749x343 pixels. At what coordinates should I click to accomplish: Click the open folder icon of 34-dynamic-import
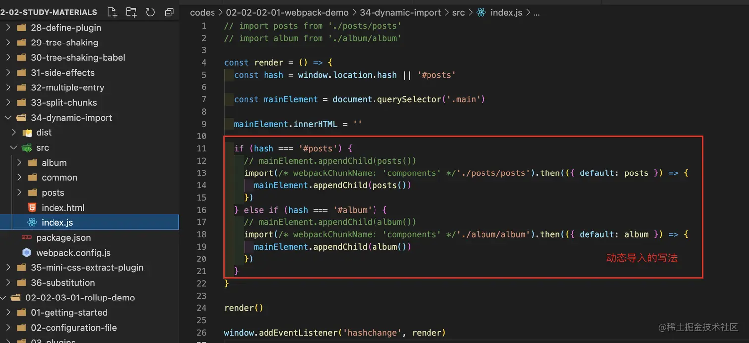click(21, 118)
